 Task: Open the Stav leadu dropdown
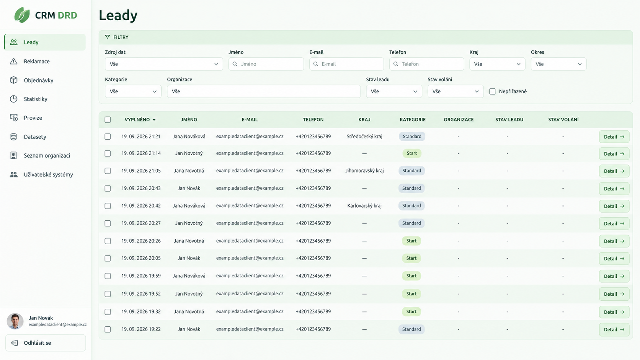pos(394,91)
